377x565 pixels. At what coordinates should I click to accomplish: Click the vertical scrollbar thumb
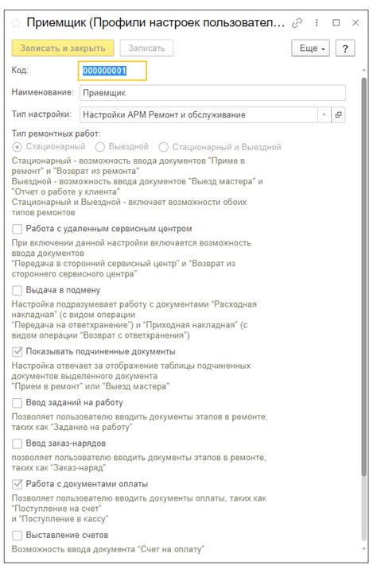coord(364,276)
